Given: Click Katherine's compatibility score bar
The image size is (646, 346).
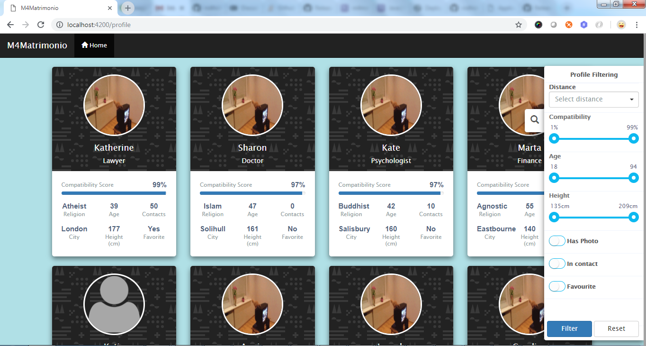Looking at the screenshot, I should (x=114, y=193).
